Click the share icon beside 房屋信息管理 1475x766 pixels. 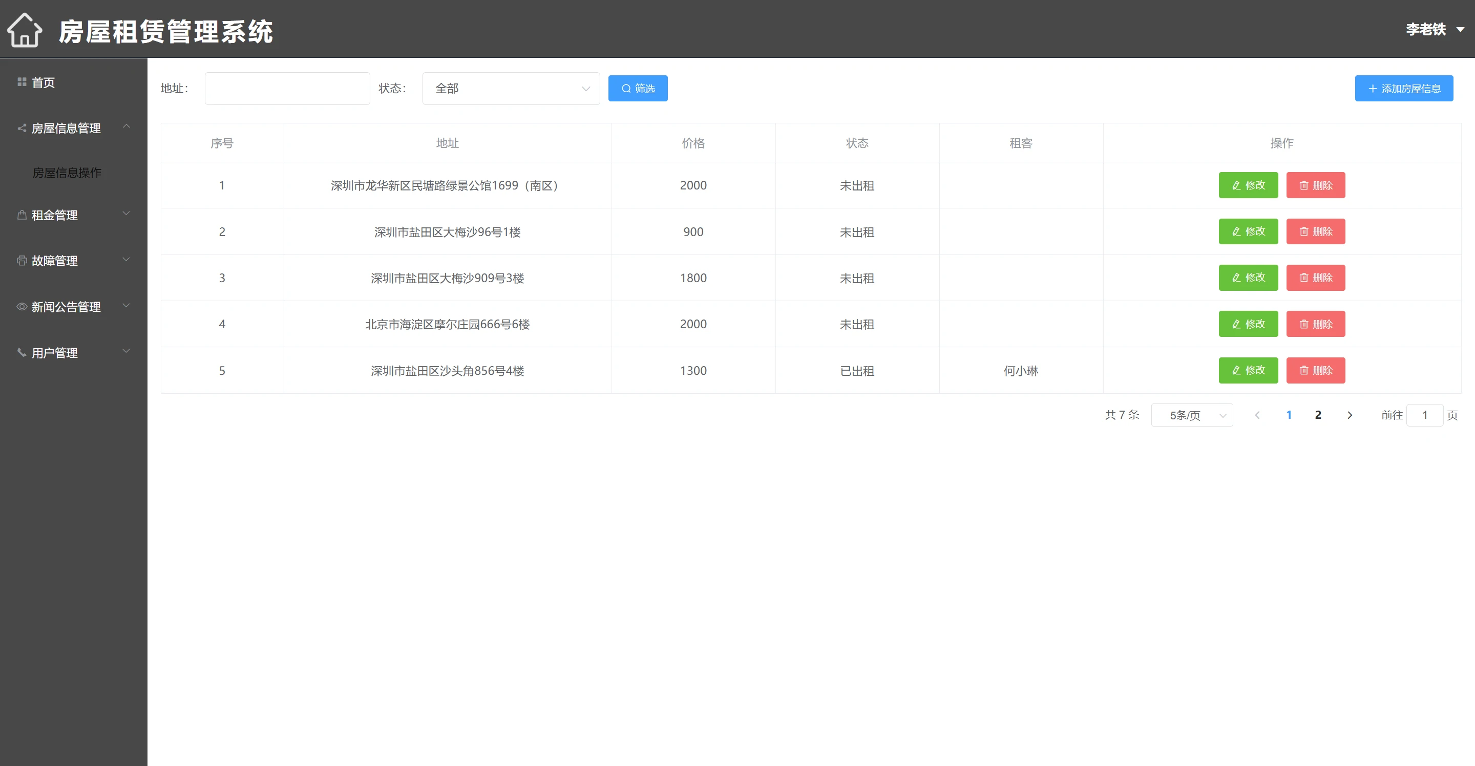pyautogui.click(x=22, y=128)
